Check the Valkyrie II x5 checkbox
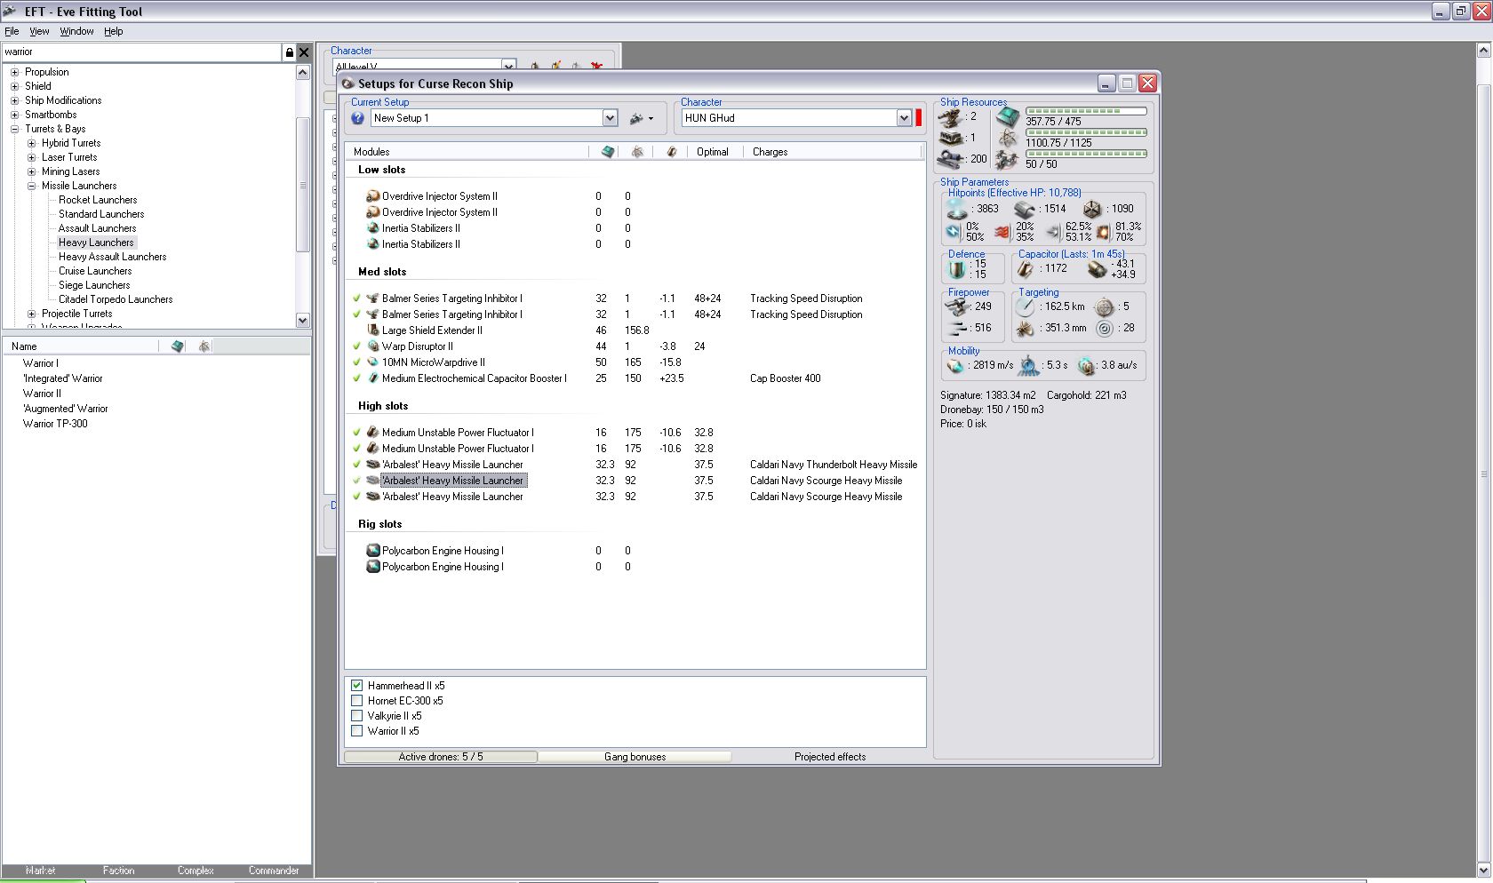1493x883 pixels. coord(357,716)
